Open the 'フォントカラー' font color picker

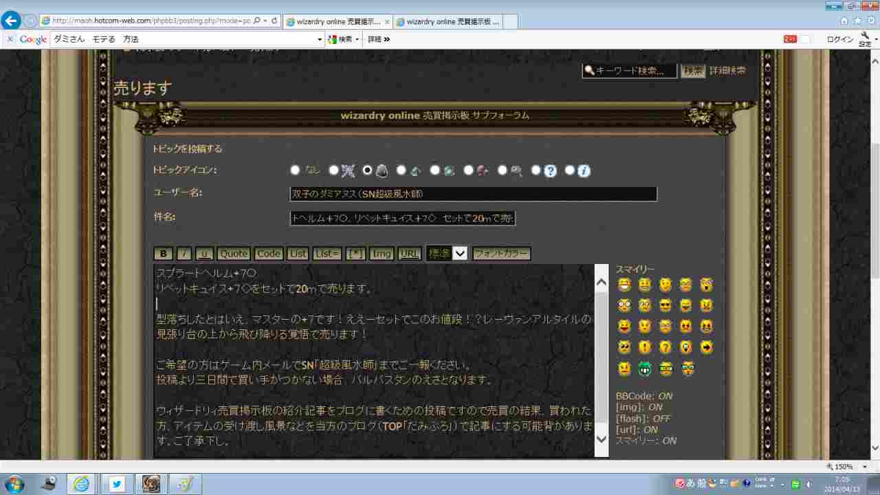coord(501,254)
